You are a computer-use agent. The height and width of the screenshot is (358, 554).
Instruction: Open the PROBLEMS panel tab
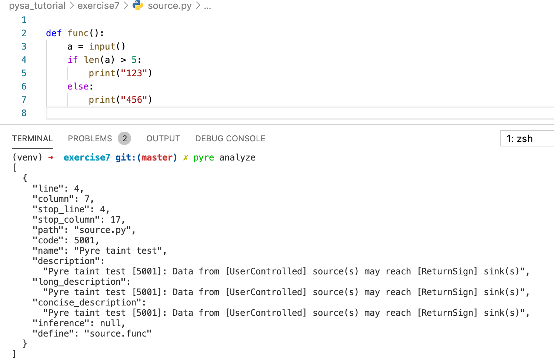tap(90, 139)
